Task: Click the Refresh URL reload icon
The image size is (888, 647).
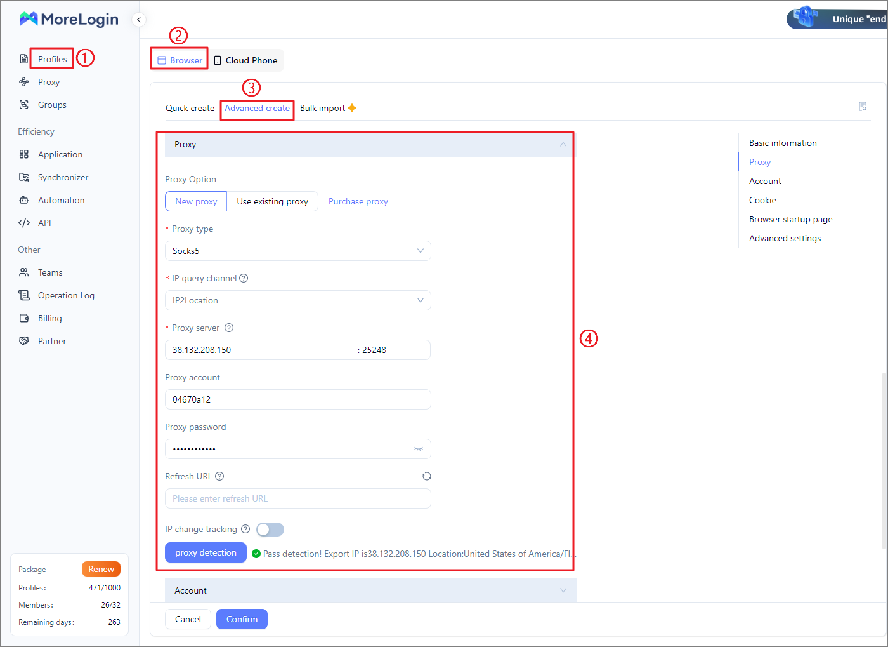Action: 427,476
